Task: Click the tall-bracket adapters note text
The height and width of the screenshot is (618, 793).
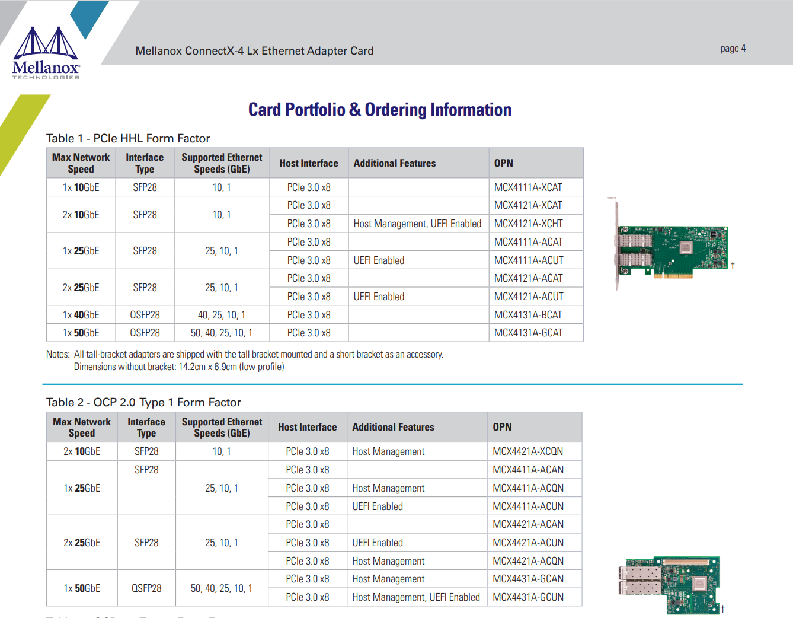Action: (258, 355)
